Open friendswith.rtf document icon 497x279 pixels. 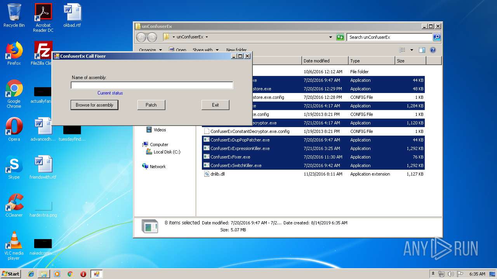43,167
